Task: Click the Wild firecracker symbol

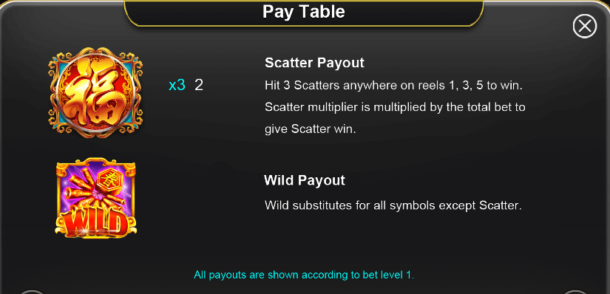Action: click(x=95, y=198)
